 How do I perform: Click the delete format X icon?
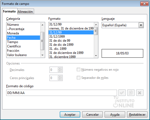pyautogui.click(x=140, y=93)
